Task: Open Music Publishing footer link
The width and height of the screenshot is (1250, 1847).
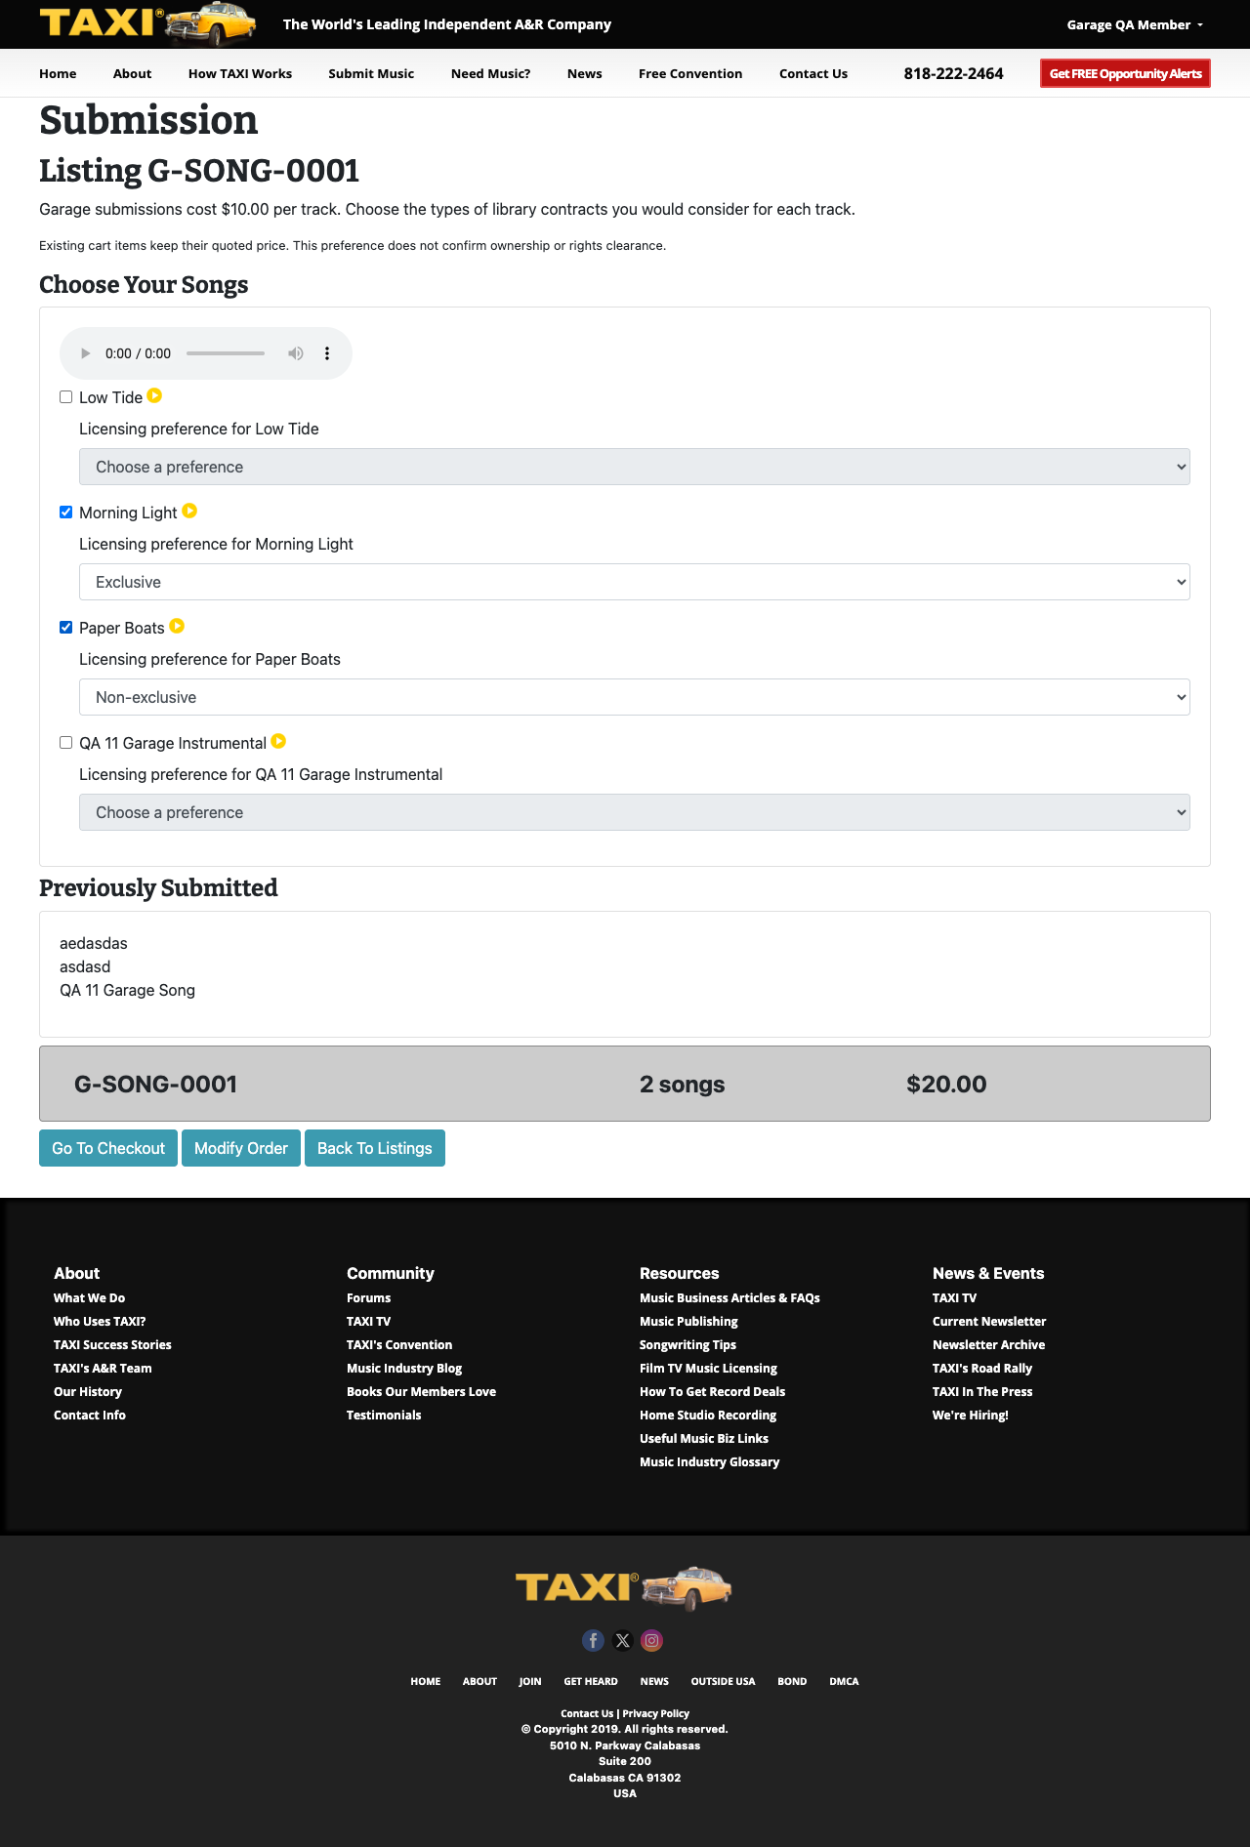Action: click(x=688, y=1321)
